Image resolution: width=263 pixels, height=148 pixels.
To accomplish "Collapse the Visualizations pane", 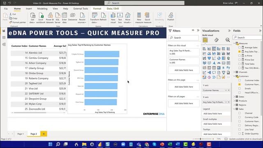I will tap(229, 31).
